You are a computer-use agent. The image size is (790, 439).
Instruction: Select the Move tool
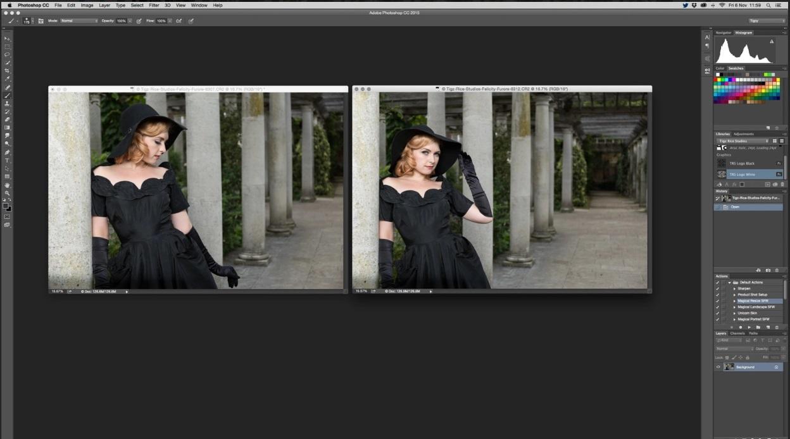point(8,39)
